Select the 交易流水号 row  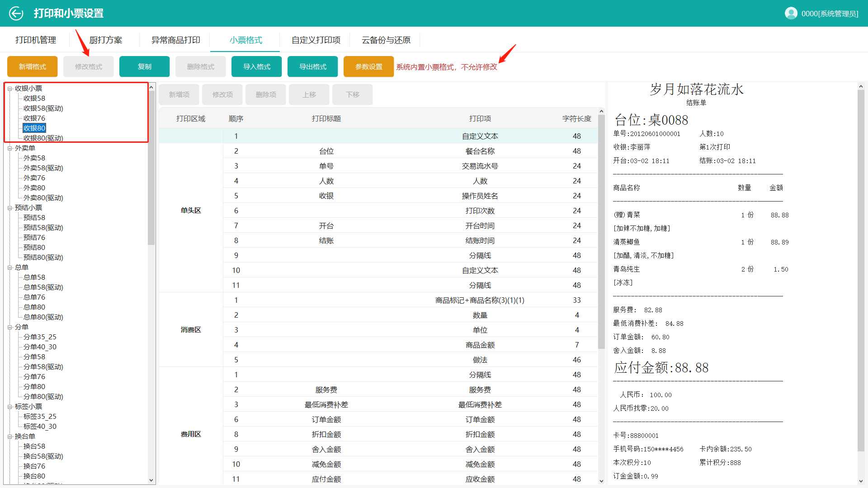(x=410, y=166)
